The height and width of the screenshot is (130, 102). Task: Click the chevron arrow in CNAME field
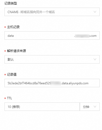pyautogui.click(x=95, y=12)
